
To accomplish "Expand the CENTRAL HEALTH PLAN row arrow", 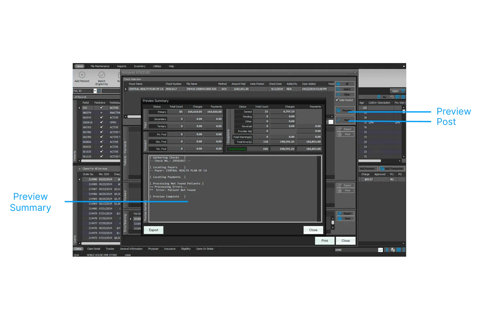I will pyautogui.click(x=126, y=89).
